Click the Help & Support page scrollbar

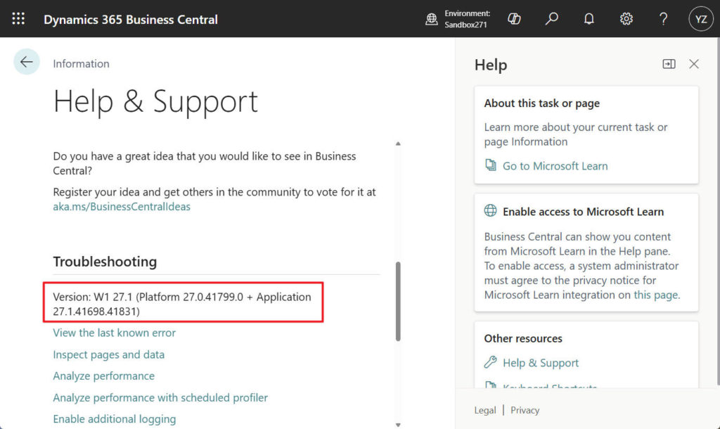399,302
